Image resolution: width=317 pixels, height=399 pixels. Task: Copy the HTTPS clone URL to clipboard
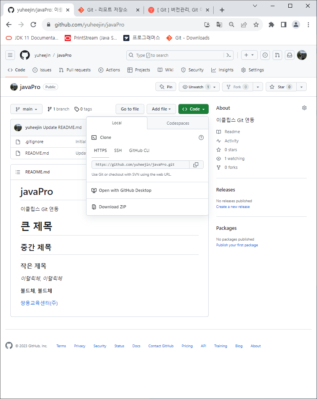click(x=196, y=165)
